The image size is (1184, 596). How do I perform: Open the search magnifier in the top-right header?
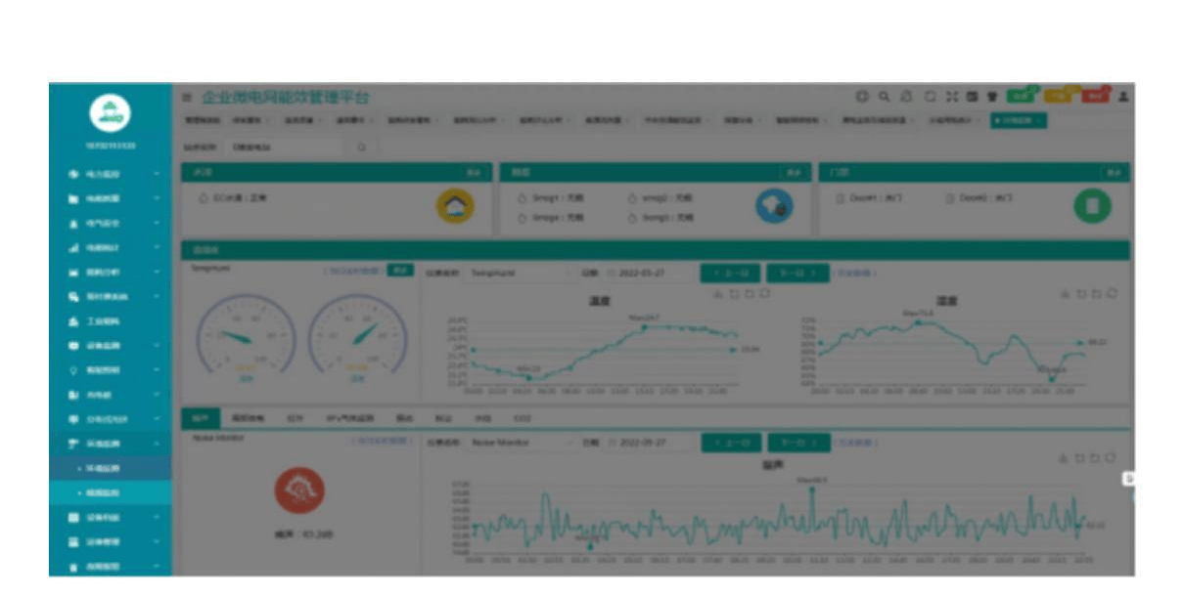(x=884, y=97)
